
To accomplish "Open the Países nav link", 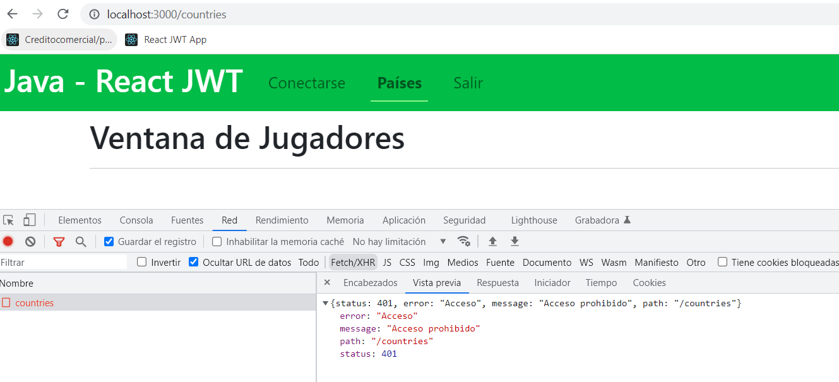I will coord(400,83).
